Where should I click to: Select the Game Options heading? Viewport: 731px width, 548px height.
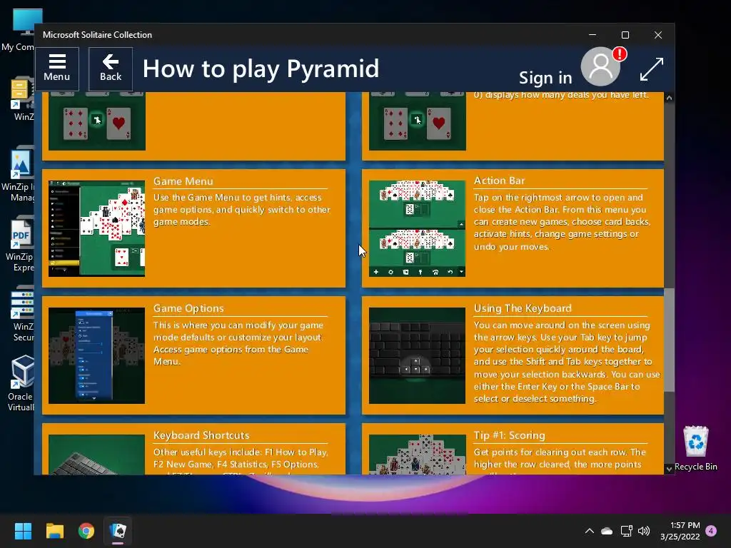point(188,308)
